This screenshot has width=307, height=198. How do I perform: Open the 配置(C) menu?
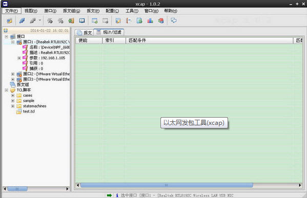click(112, 11)
